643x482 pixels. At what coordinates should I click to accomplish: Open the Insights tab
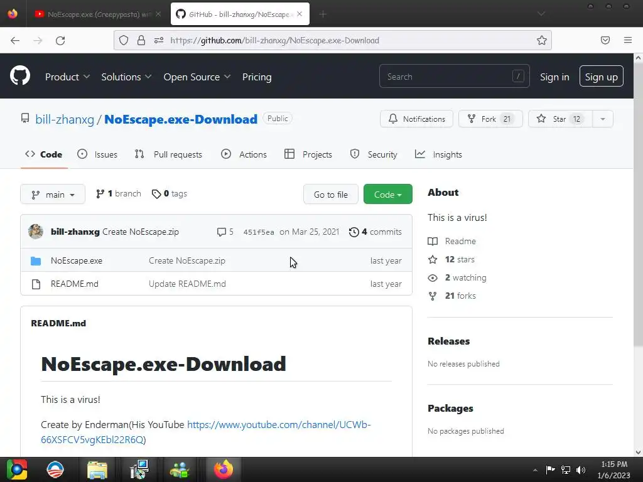pos(438,154)
